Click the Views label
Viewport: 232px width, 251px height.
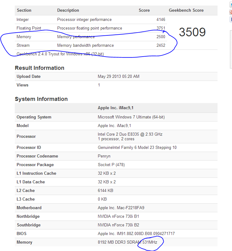pos(22,85)
